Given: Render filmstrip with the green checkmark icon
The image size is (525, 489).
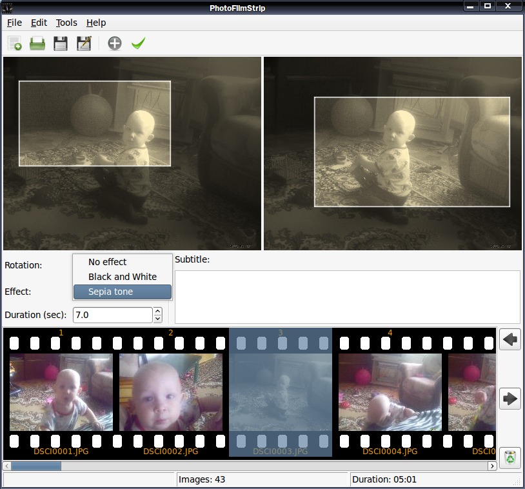Looking at the screenshot, I should tap(138, 43).
